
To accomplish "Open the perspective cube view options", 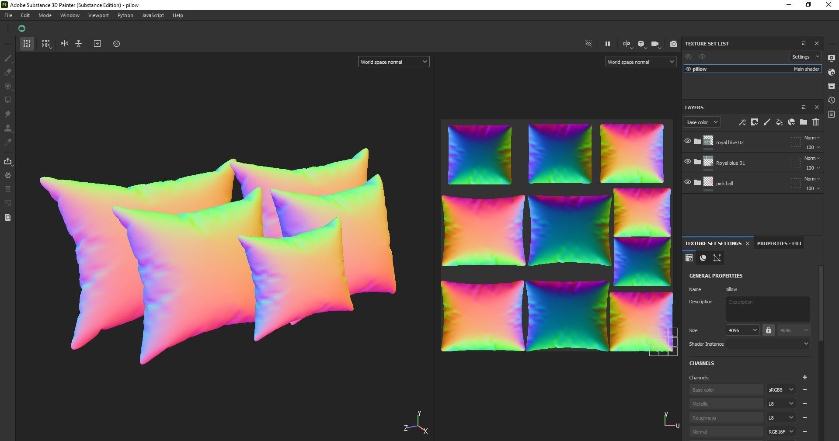I will 641,44.
